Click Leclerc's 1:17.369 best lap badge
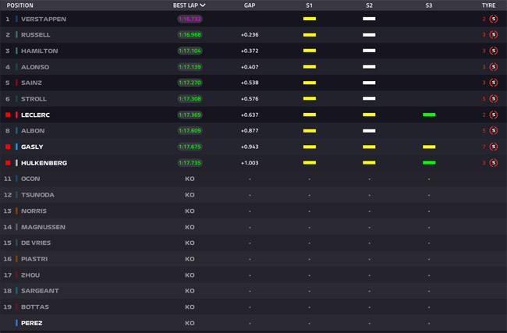The width and height of the screenshot is (507, 333). pyautogui.click(x=190, y=115)
